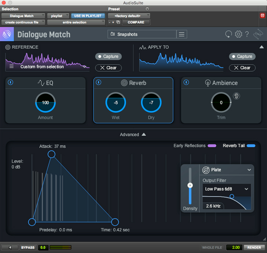Open the create continuous file dropdown
The height and width of the screenshot is (253, 267).
coord(23,22)
